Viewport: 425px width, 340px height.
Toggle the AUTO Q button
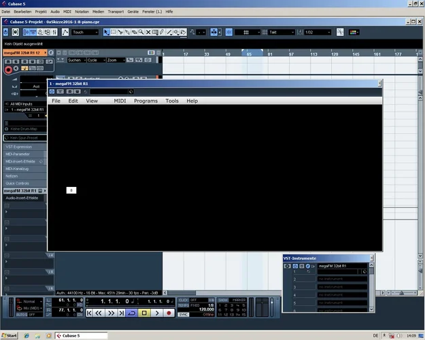[x=21, y=315]
